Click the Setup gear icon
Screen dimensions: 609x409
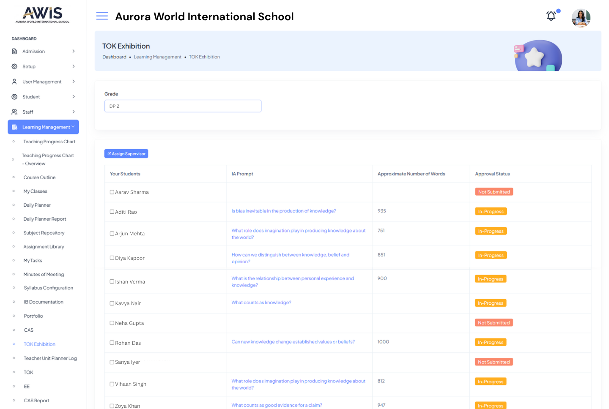click(x=14, y=67)
